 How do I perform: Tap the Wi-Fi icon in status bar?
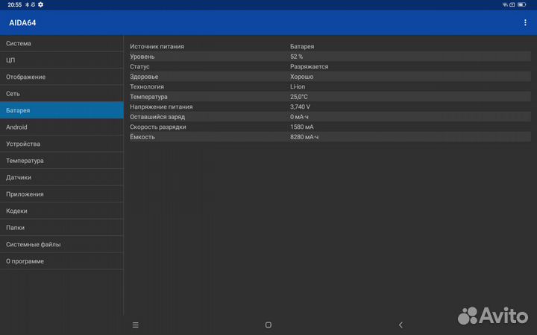[505, 4]
